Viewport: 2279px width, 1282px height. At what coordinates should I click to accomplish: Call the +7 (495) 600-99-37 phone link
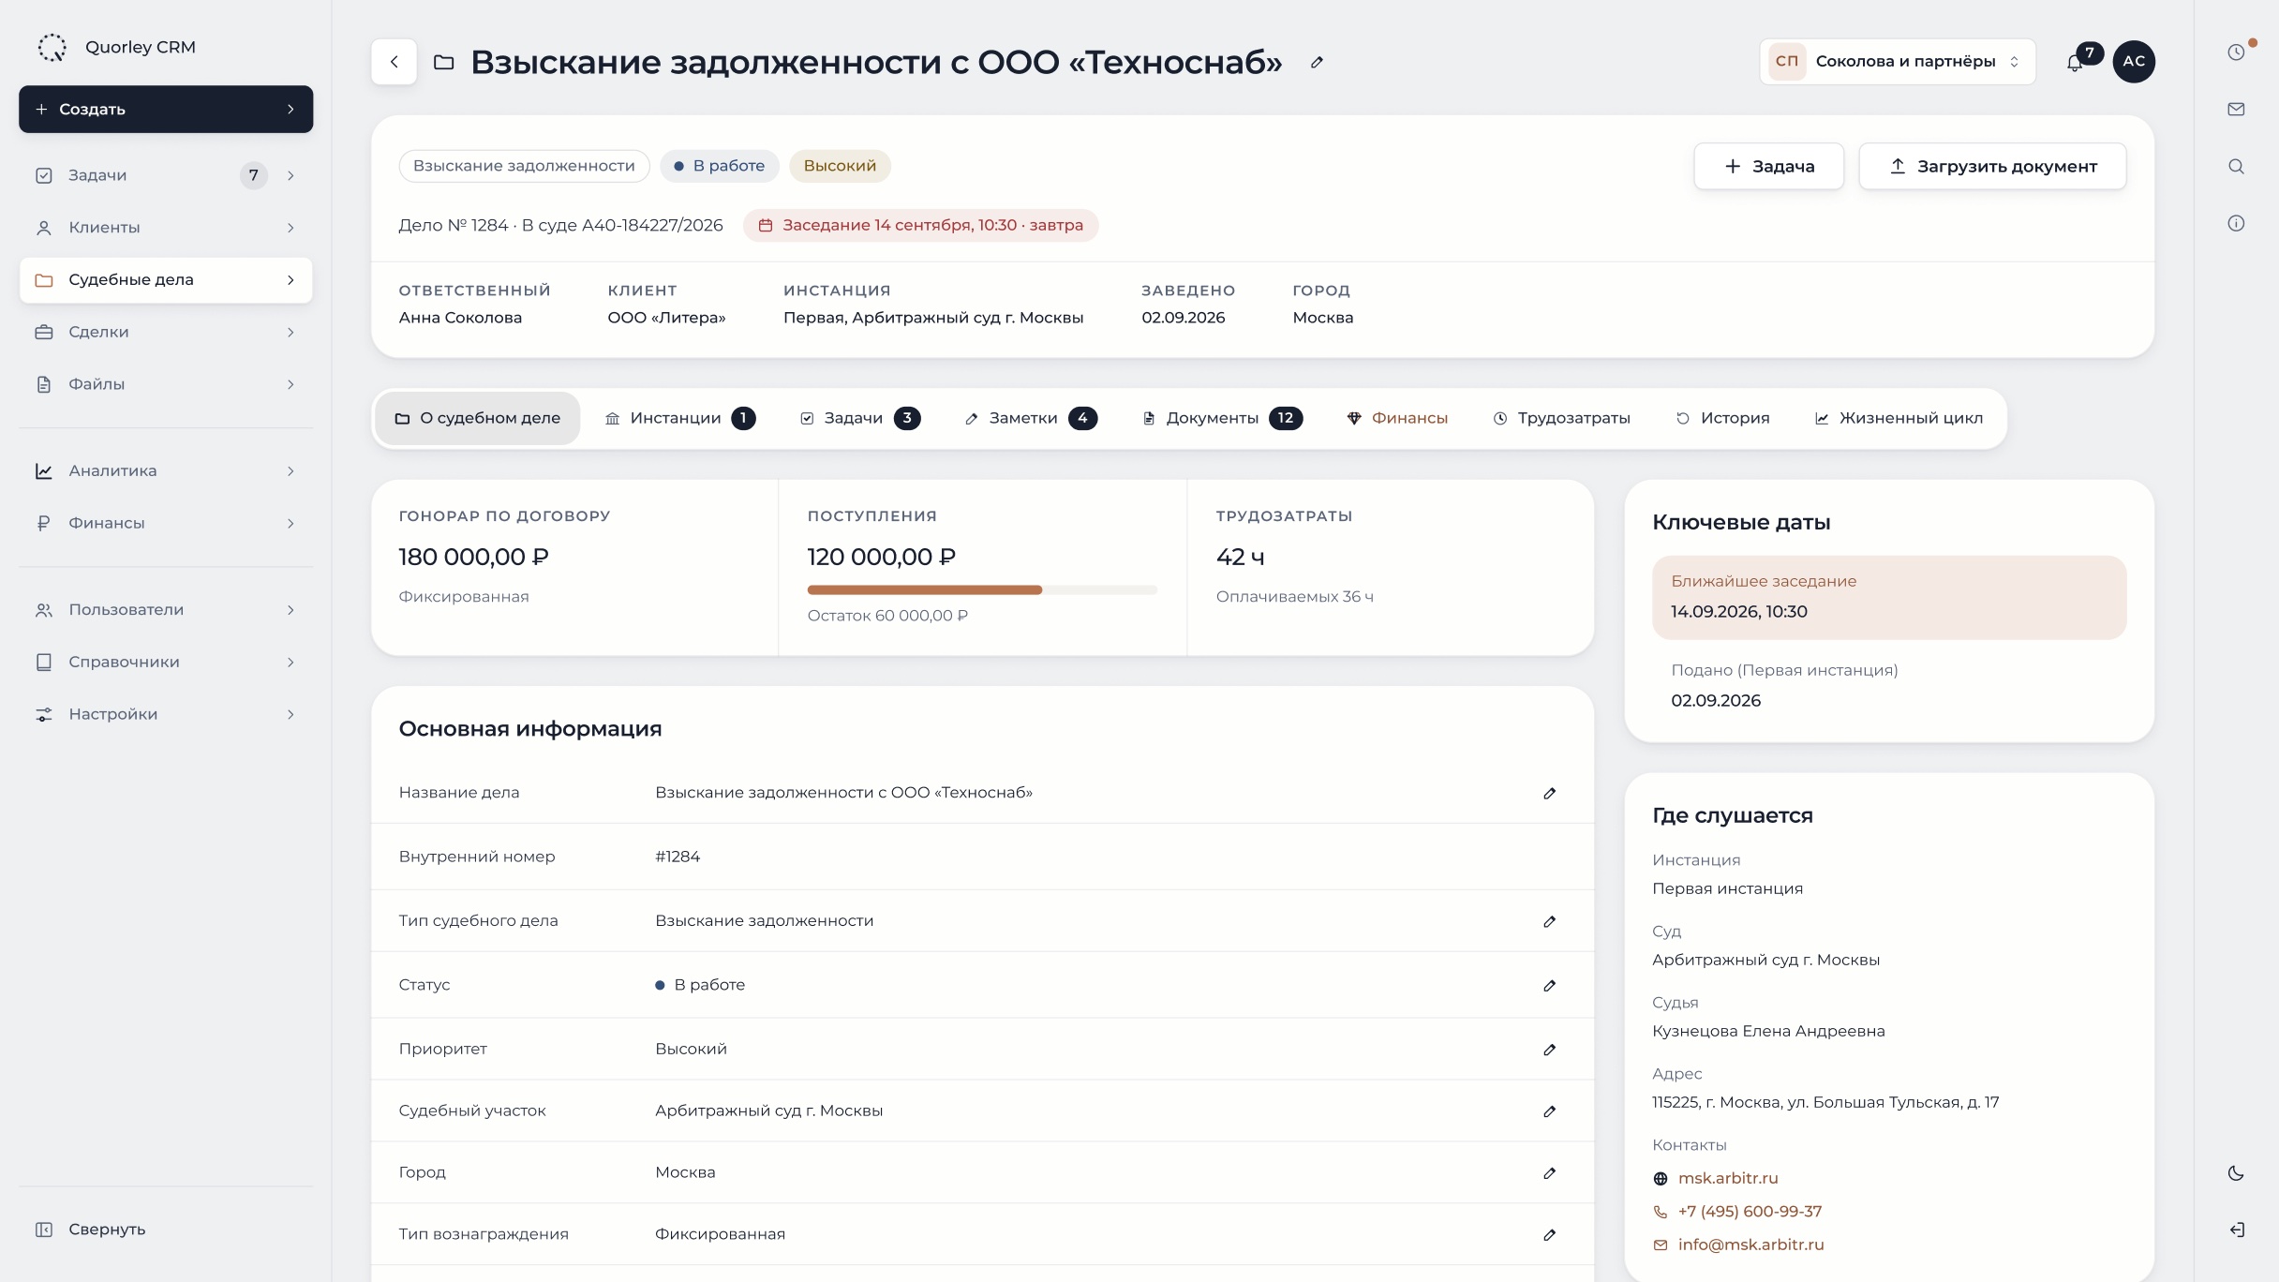coord(1750,1212)
